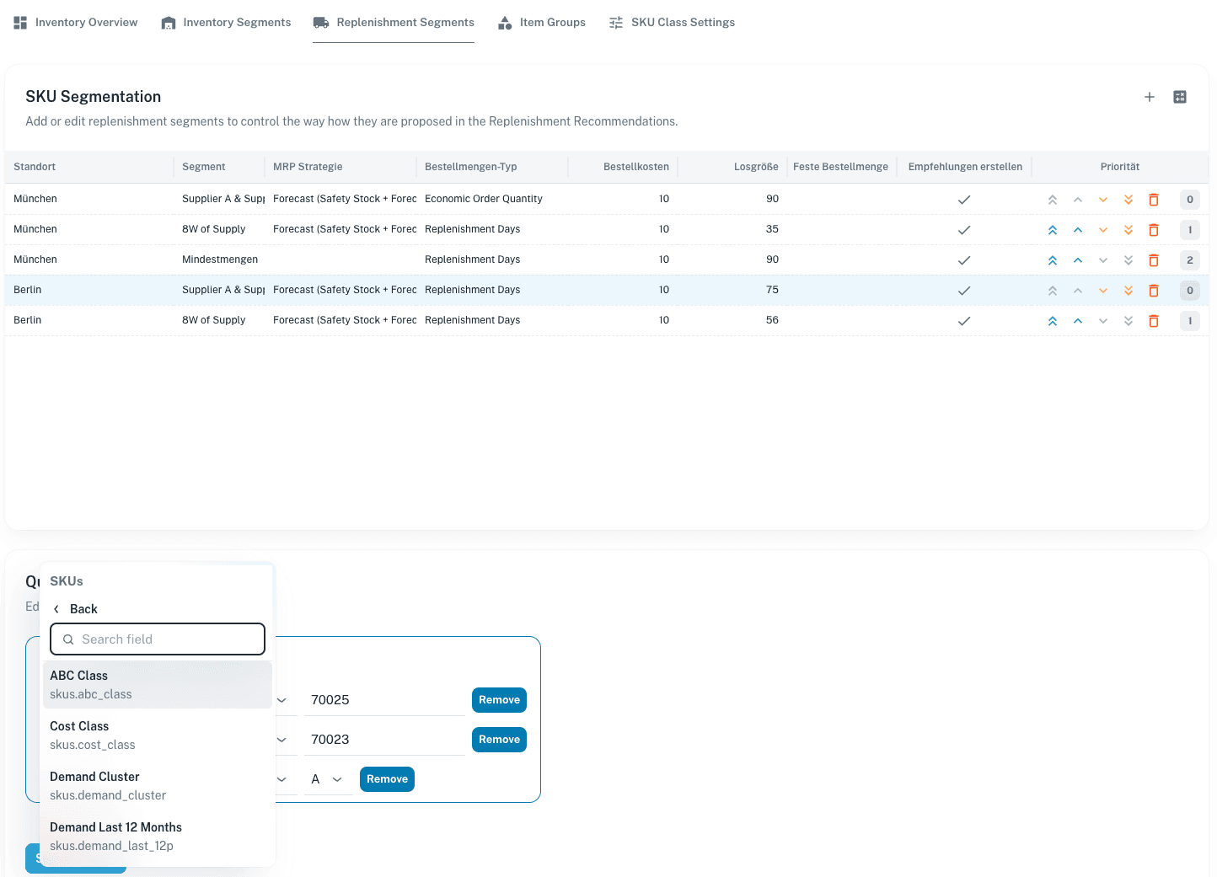This screenshot has height=877, width=1217.
Task: Open the calculator icon in SKU Segmentation header
Action: (x=1180, y=97)
